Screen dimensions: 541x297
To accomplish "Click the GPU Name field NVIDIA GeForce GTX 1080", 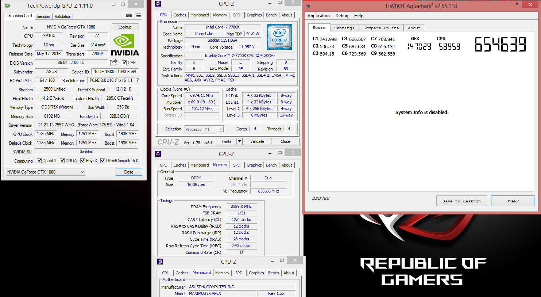I will point(71,27).
